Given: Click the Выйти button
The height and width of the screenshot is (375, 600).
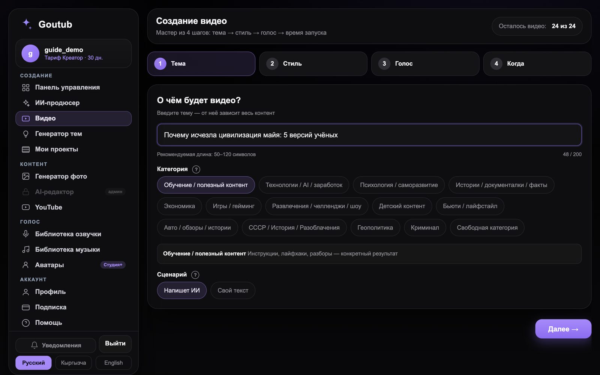Looking at the screenshot, I should tap(115, 343).
